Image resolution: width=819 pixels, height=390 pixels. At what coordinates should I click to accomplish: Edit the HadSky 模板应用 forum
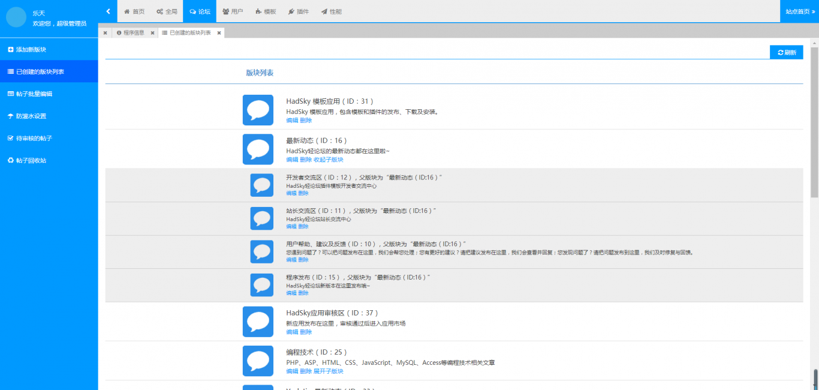[x=292, y=121]
